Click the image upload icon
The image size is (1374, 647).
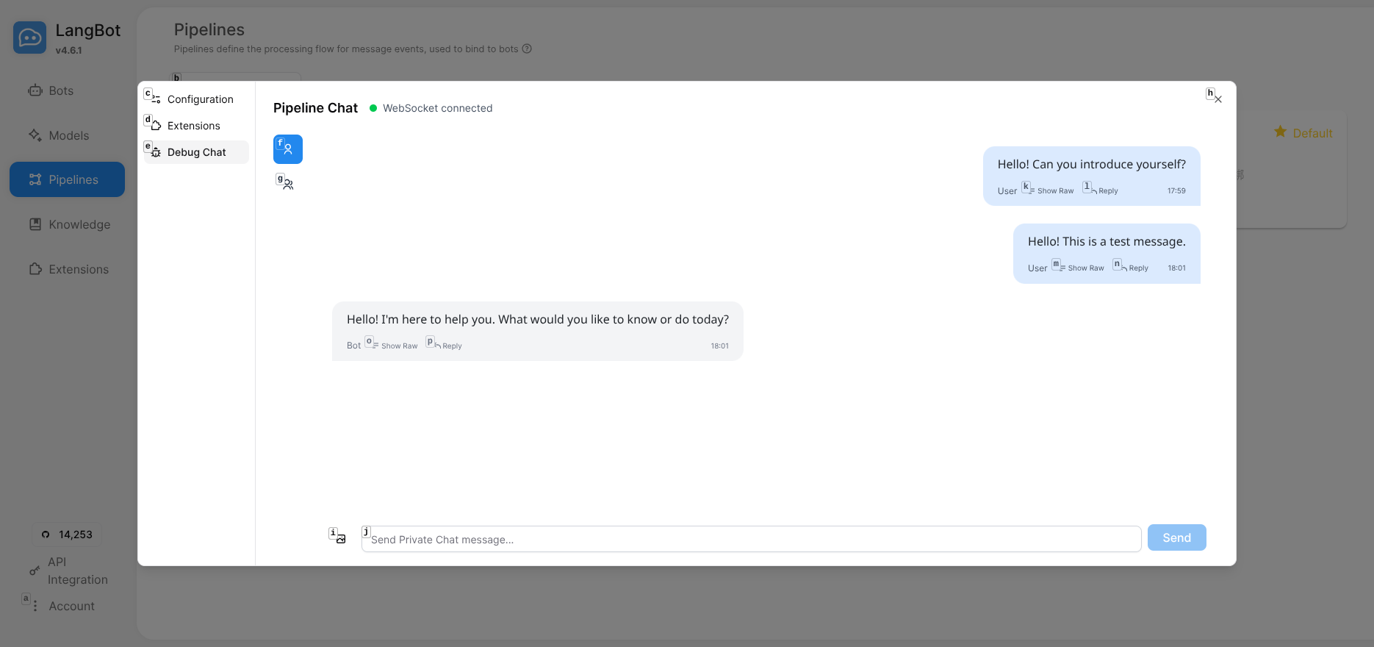[340, 538]
